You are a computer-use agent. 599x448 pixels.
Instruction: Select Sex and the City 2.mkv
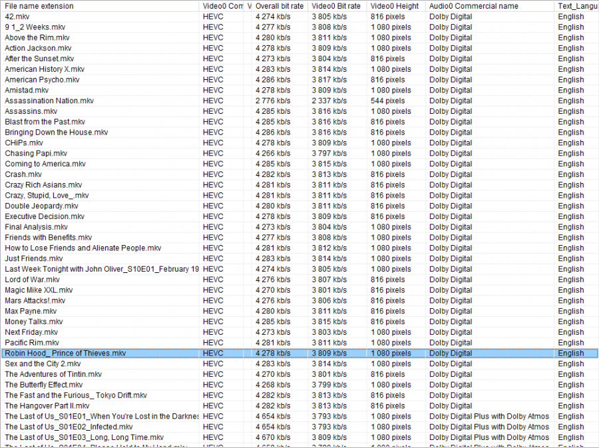click(x=43, y=363)
